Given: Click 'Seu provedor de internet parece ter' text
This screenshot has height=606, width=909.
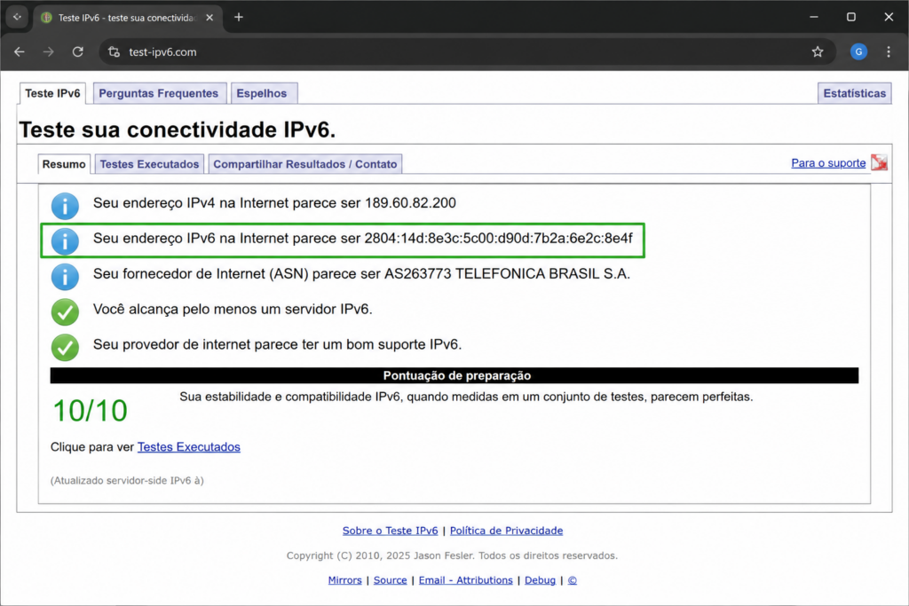Looking at the screenshot, I should (277, 344).
